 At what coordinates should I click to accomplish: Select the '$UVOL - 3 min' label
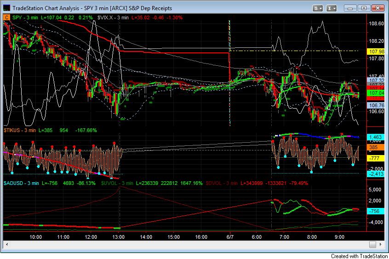coord(117,183)
